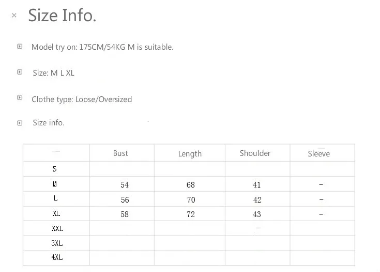Click the S size row label
This screenshot has width=380, height=272.
pos(55,169)
